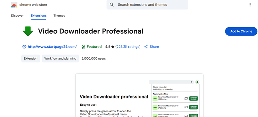Screen dimensions: 258x117
Task: Click Download button for the 540p video
Action: tap(193, 98)
